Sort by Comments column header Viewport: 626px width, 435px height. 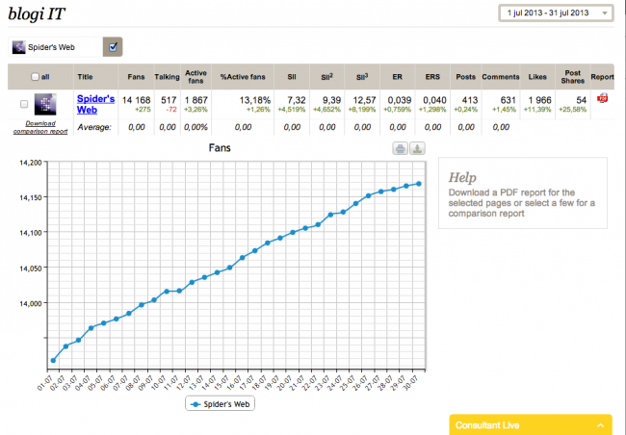(x=501, y=77)
